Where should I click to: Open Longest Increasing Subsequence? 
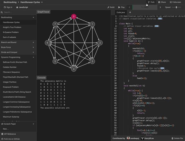tap(18, 107)
